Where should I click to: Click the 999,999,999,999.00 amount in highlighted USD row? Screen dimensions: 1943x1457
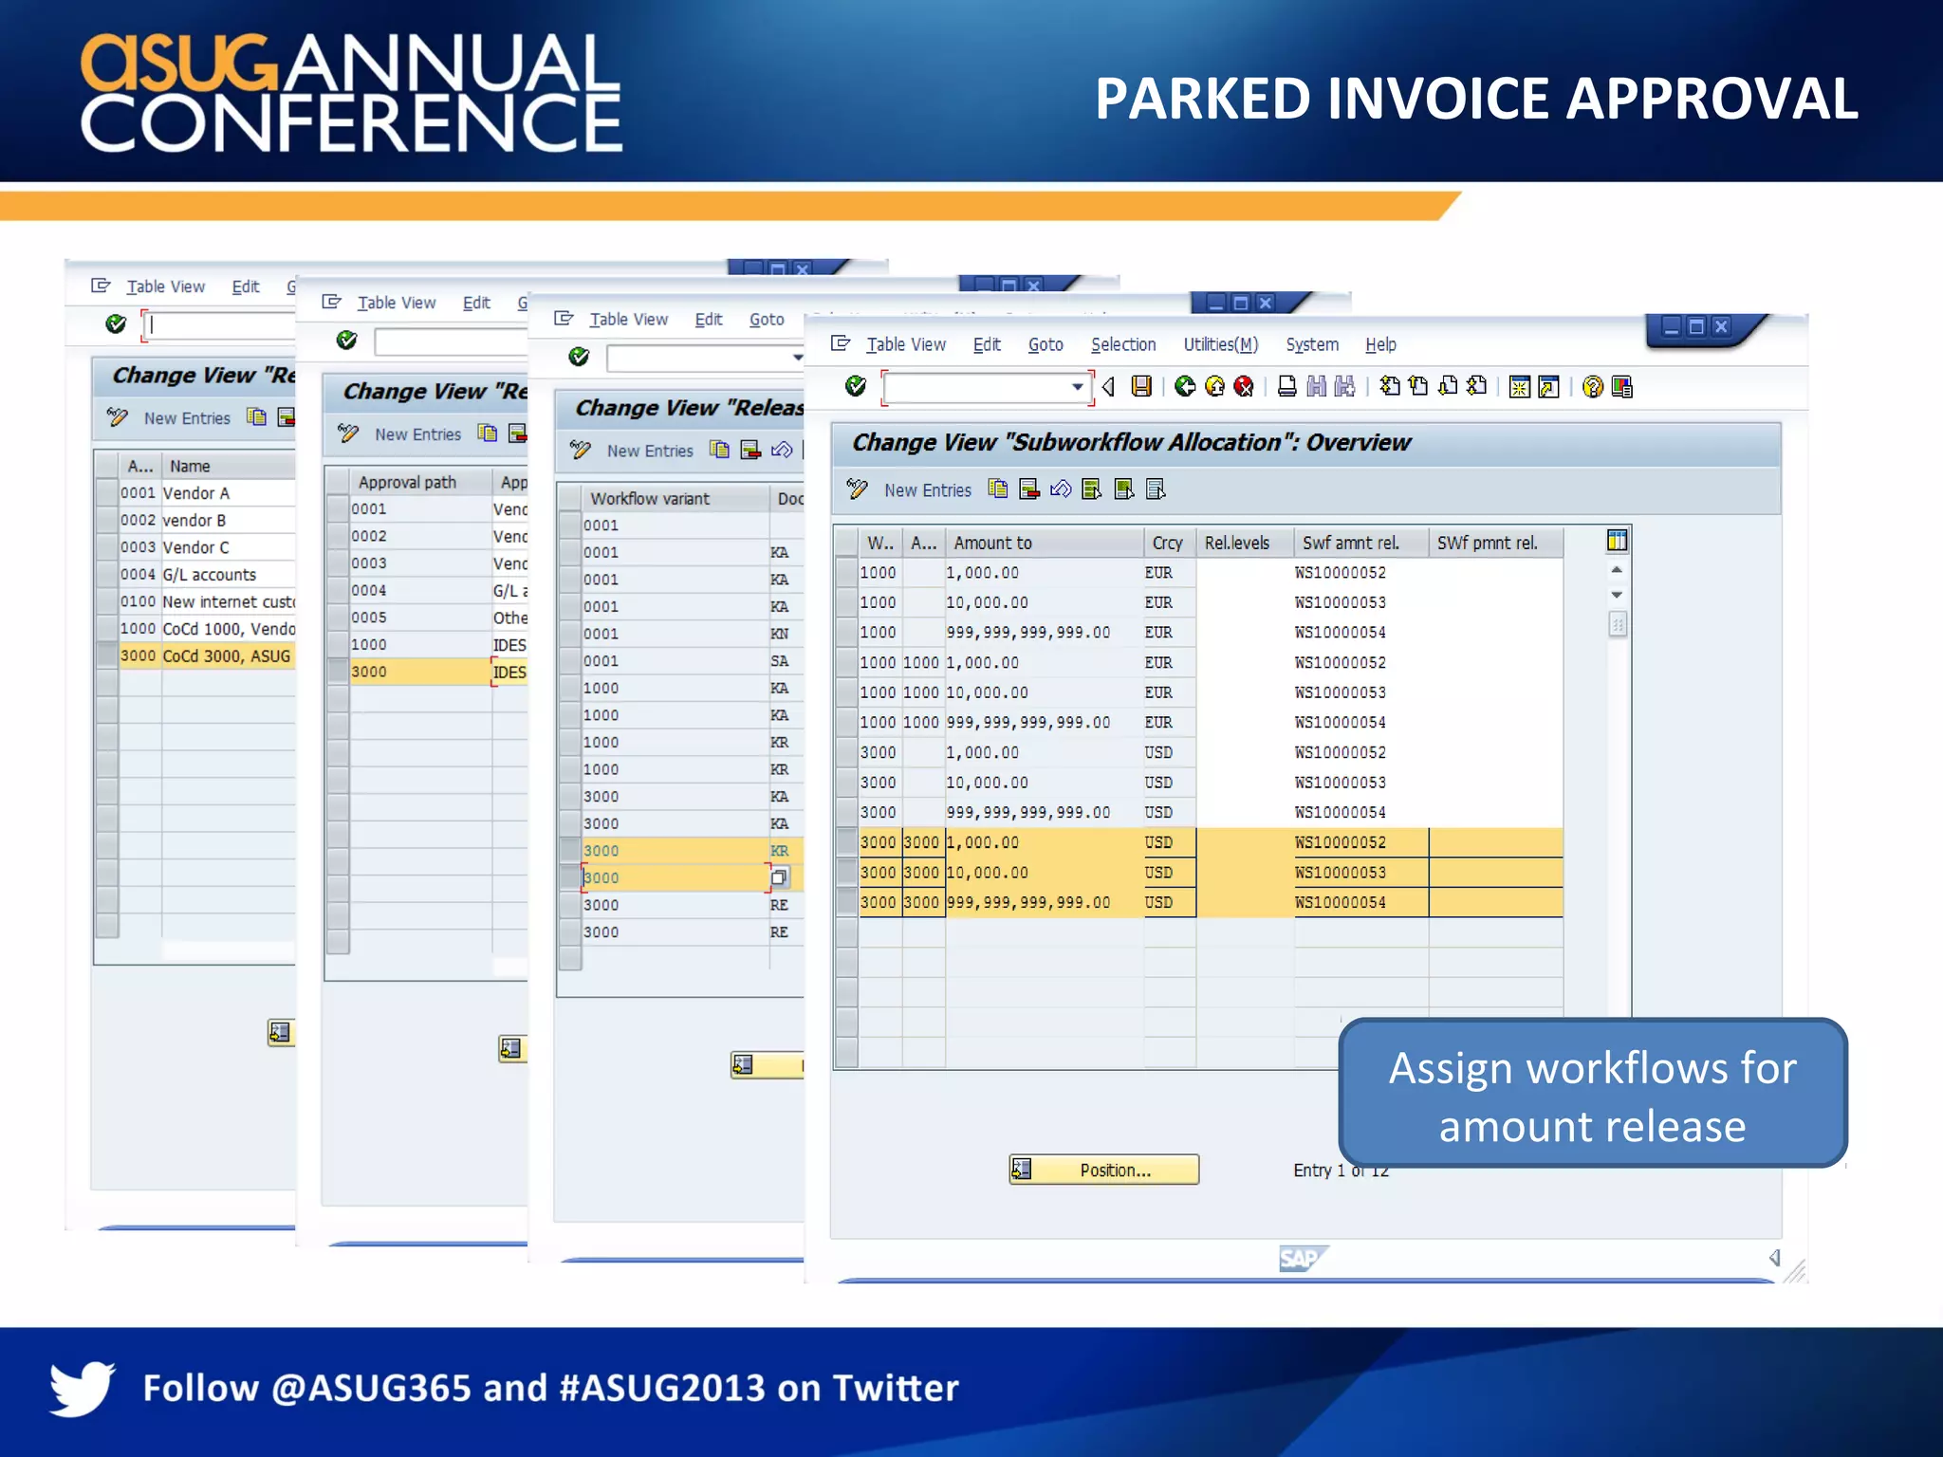tap(1028, 902)
